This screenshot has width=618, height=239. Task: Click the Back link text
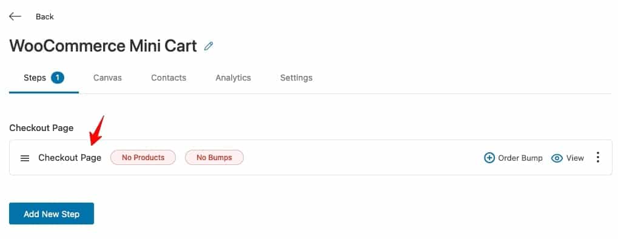click(x=44, y=16)
